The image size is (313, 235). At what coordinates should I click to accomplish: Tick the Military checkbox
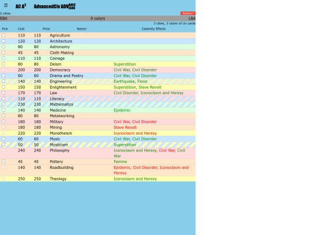tap(3, 121)
